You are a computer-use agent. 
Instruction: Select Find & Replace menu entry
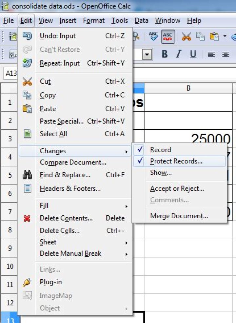coord(65,175)
